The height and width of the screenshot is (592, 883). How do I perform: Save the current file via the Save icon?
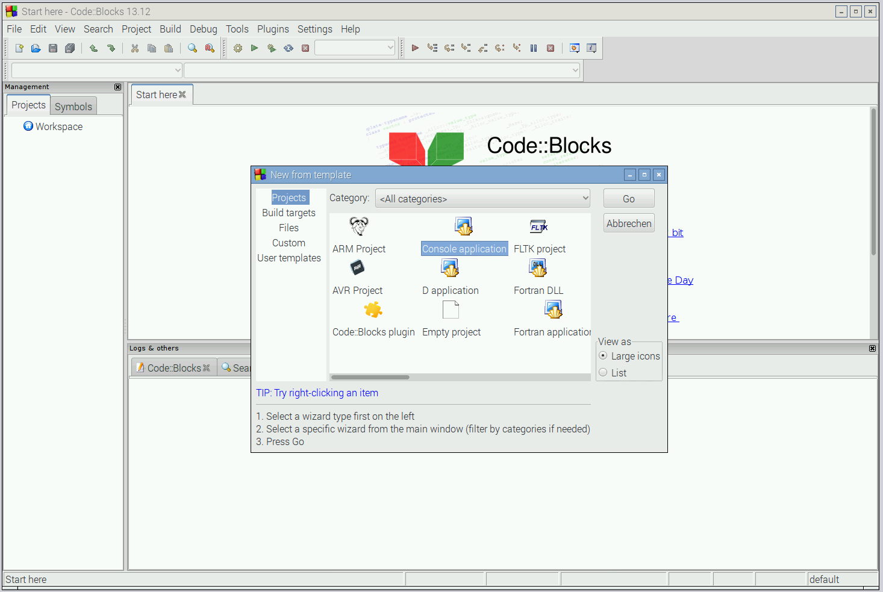pyautogui.click(x=52, y=48)
